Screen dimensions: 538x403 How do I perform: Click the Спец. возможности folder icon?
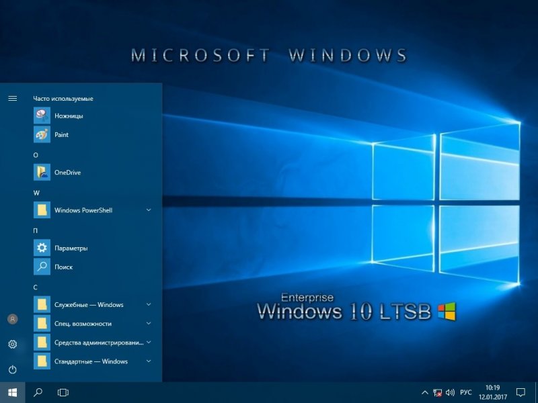[x=42, y=323]
